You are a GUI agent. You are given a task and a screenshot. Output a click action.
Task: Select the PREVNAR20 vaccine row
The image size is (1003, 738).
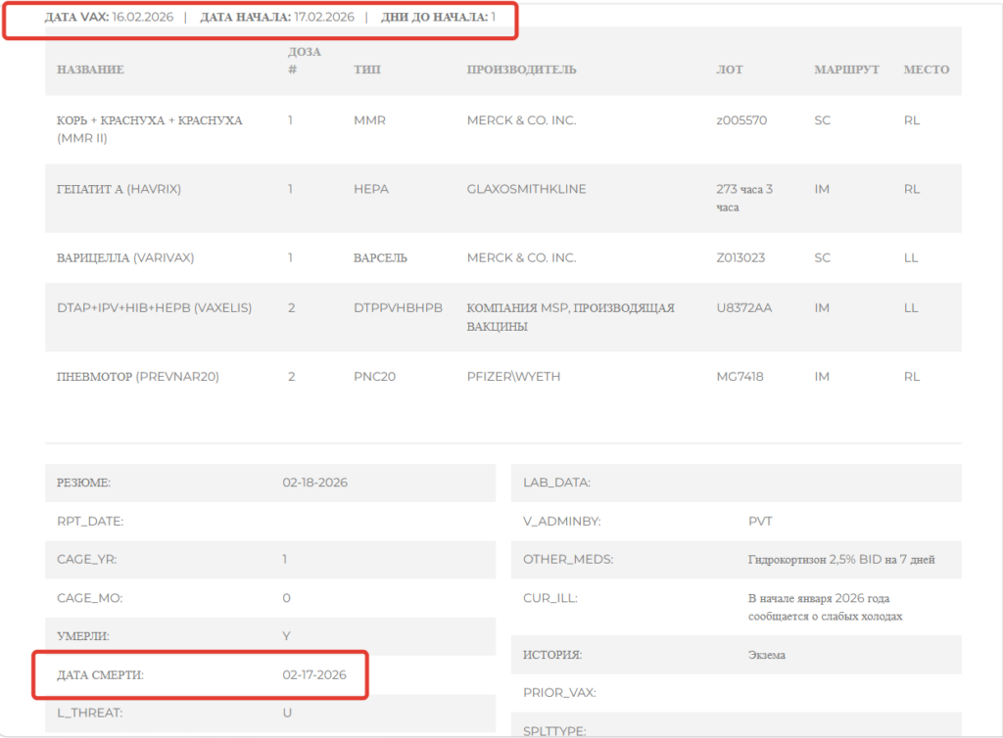click(x=503, y=377)
